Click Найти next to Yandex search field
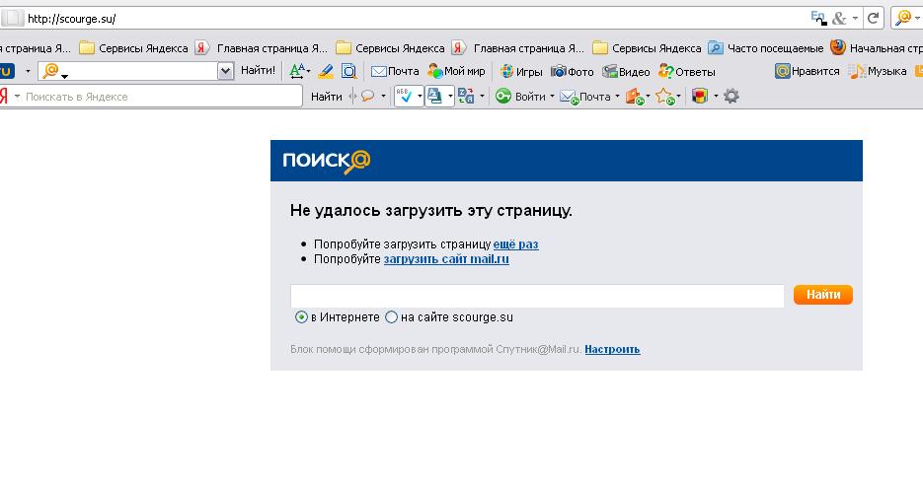 (327, 97)
